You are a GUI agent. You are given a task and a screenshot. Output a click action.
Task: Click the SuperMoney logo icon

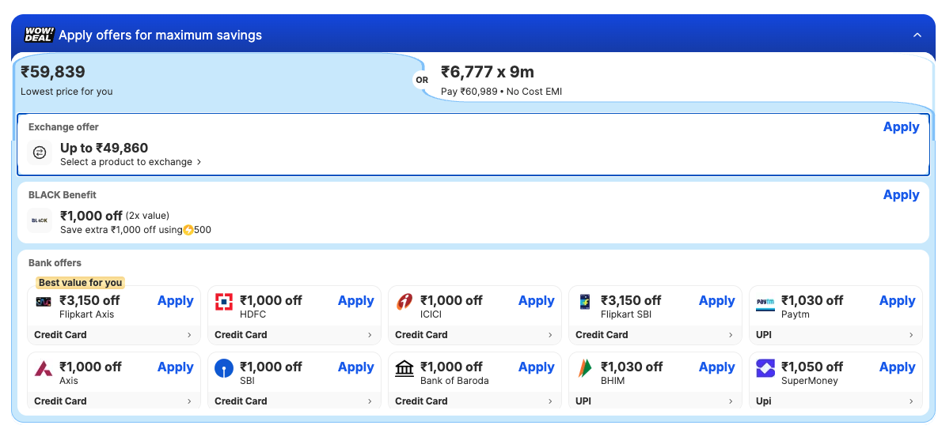coord(765,368)
